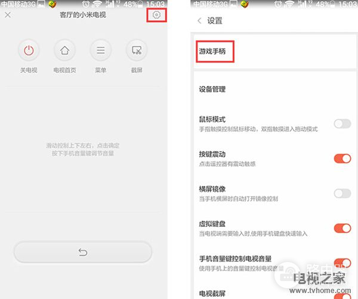Tap the landscape mirroring description (当手机横屏时自动打开镜像控制)
This screenshot has height=299, width=358.
click(x=239, y=199)
